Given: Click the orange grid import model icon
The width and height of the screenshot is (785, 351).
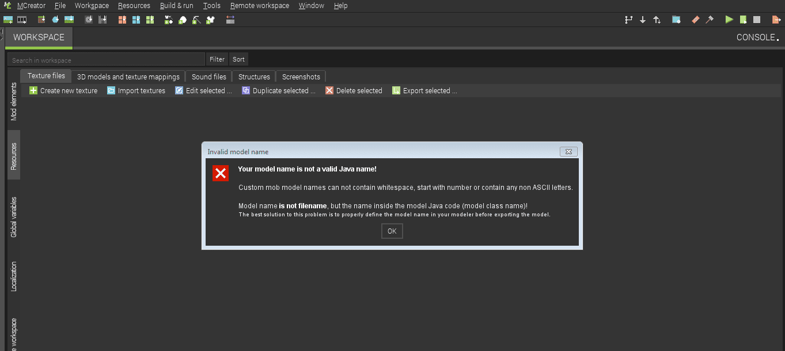Looking at the screenshot, I should (122, 20).
